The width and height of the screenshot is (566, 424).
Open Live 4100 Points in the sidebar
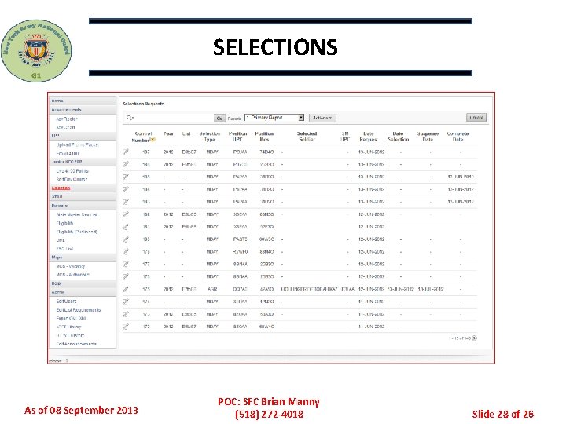72,171
